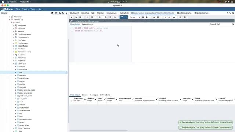Open the No limit rows dropdown
The image size is (235, 132).
click(x=135, y=17)
